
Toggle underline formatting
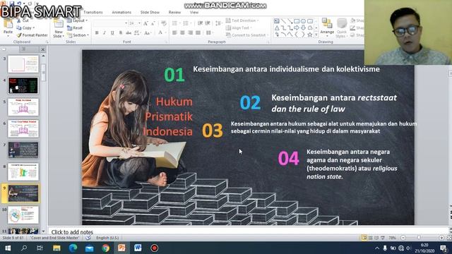click(x=112, y=33)
